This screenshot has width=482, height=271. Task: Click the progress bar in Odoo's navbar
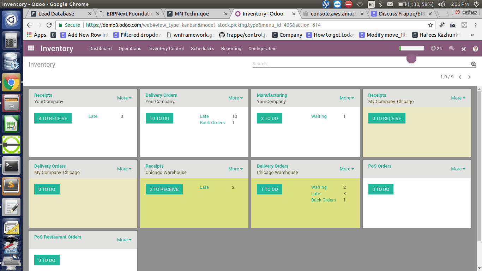point(411,48)
